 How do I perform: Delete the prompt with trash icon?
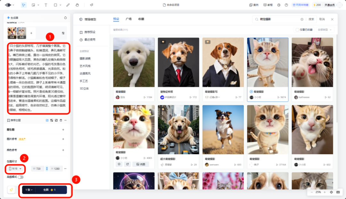[61, 120]
